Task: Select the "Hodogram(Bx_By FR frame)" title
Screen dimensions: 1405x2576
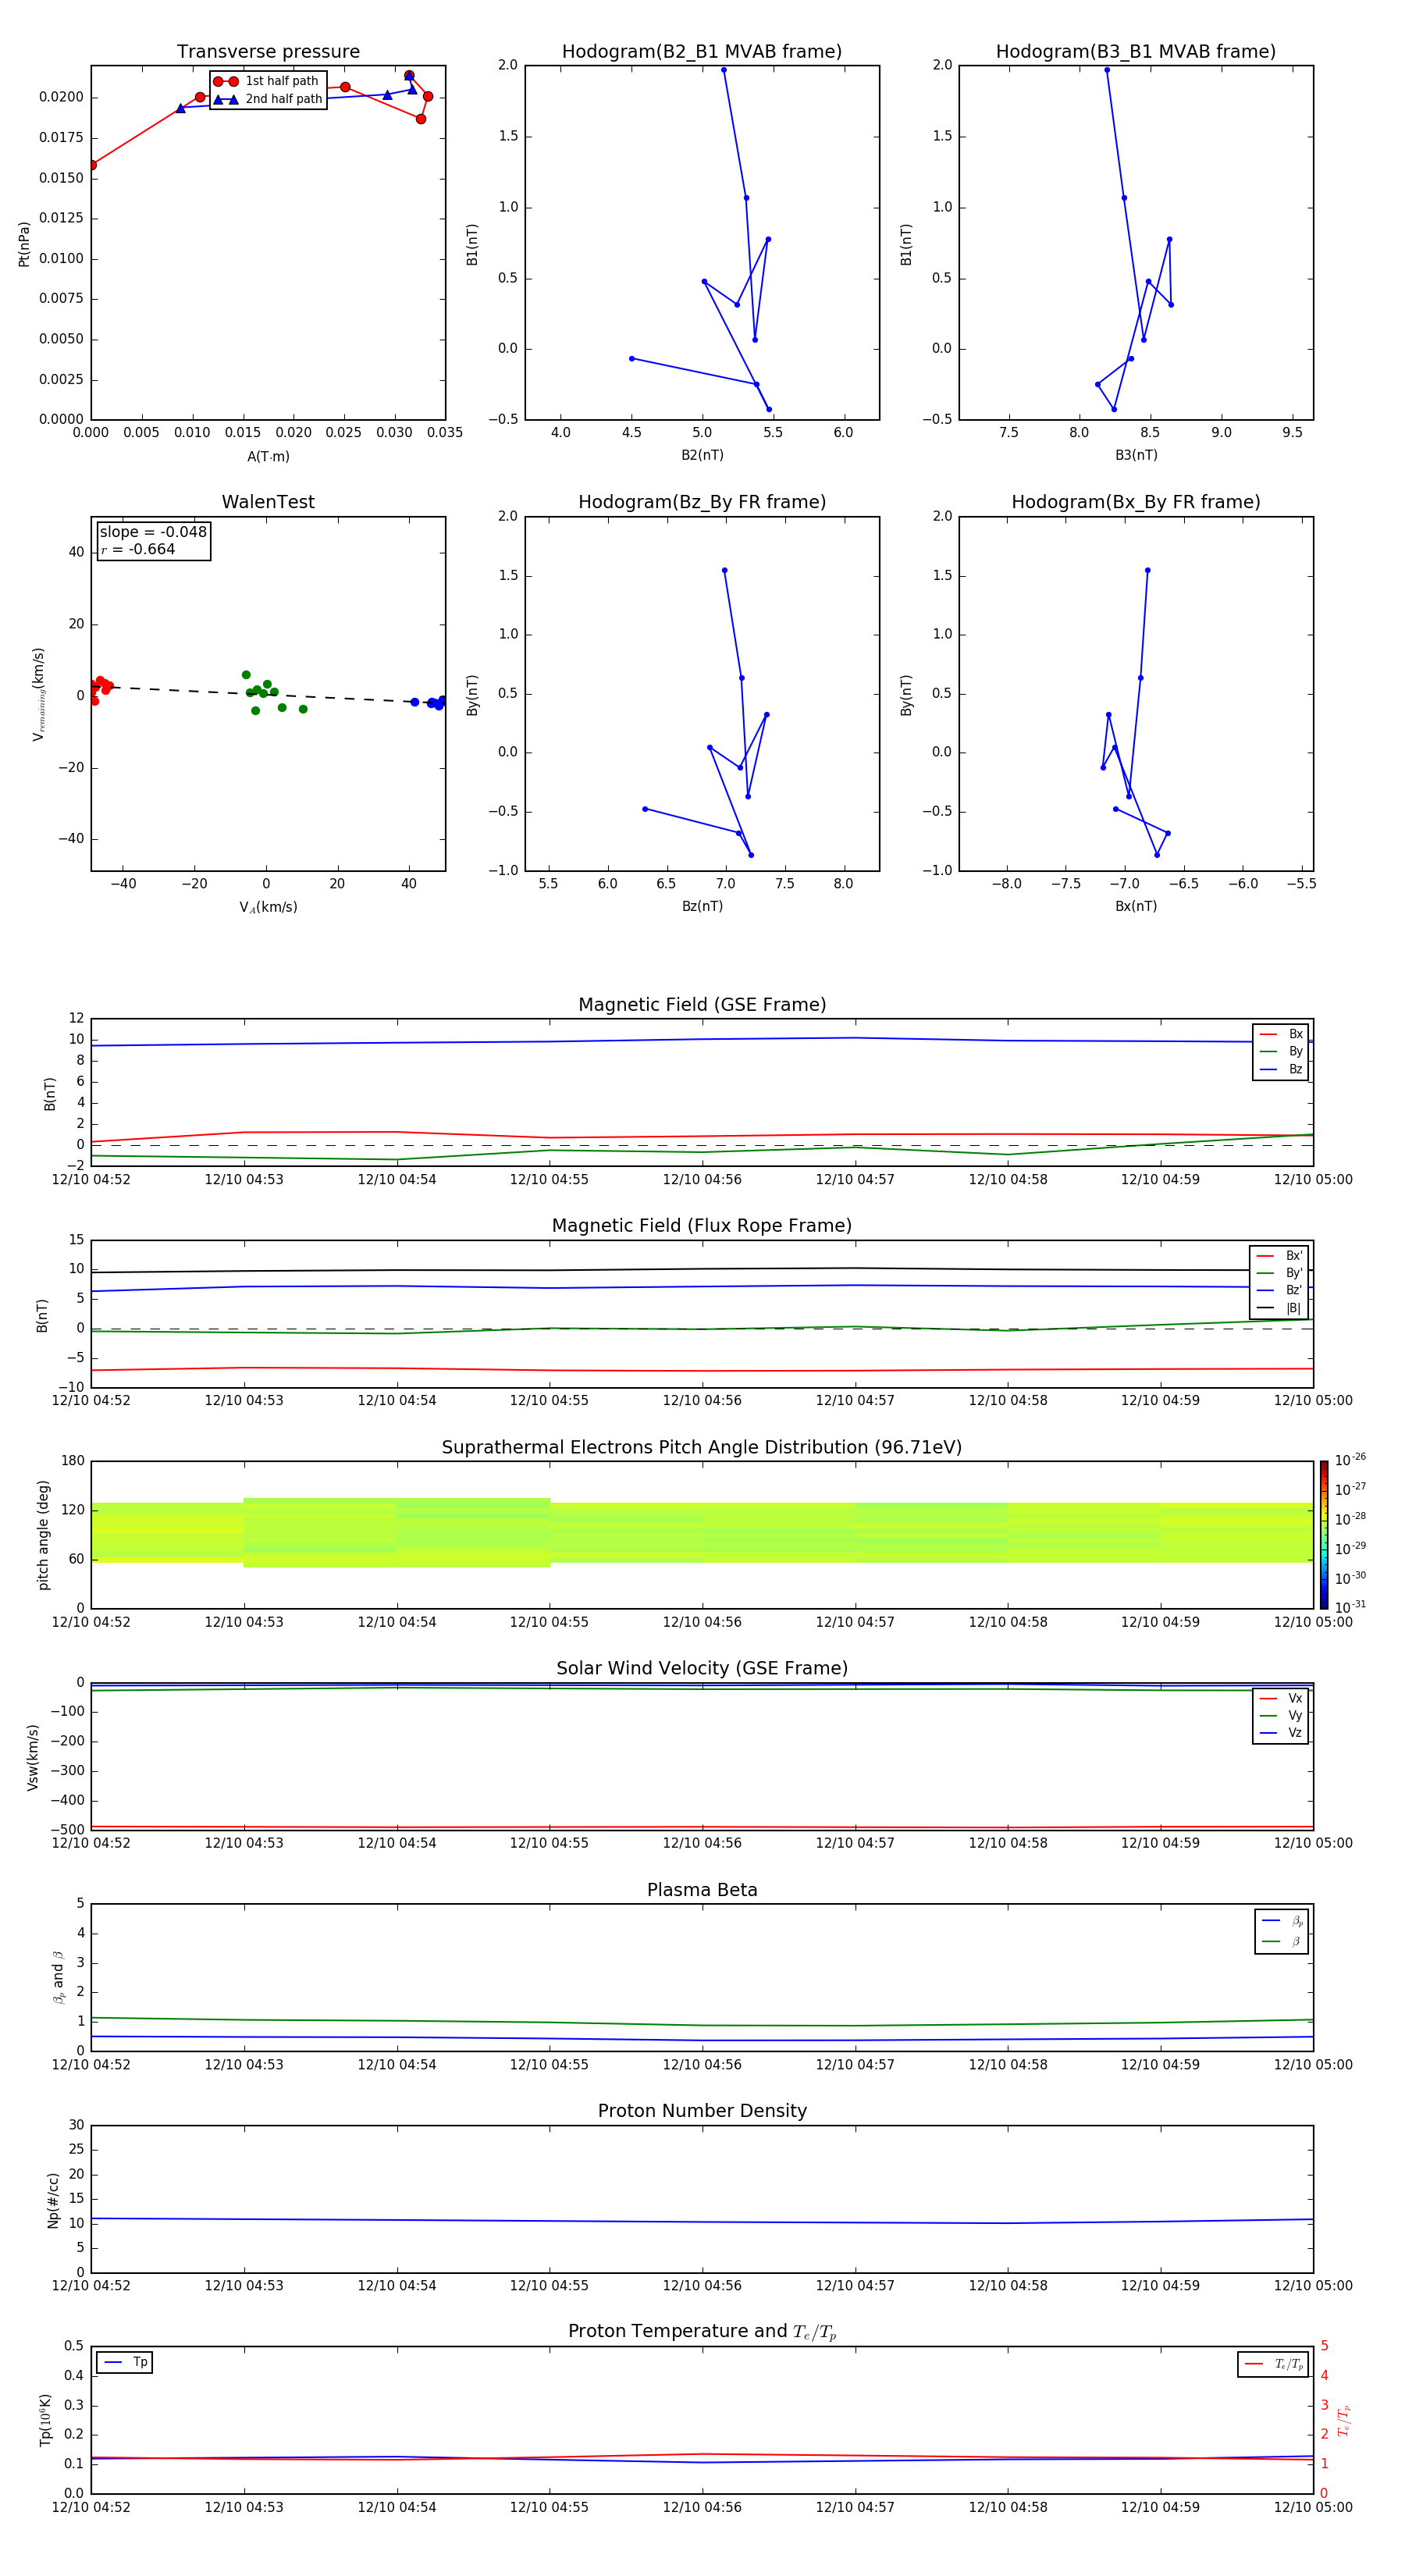Action: [1136, 502]
